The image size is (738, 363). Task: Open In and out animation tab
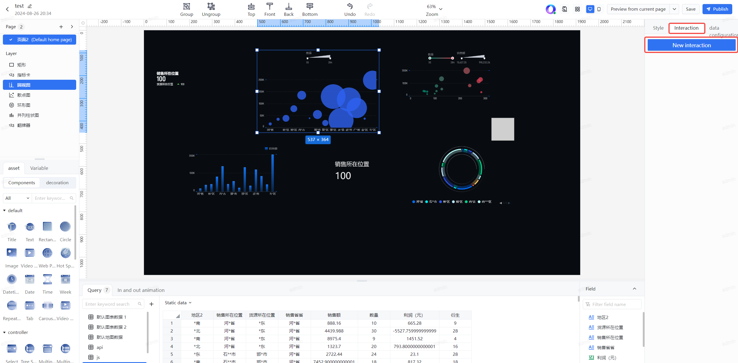click(x=141, y=290)
